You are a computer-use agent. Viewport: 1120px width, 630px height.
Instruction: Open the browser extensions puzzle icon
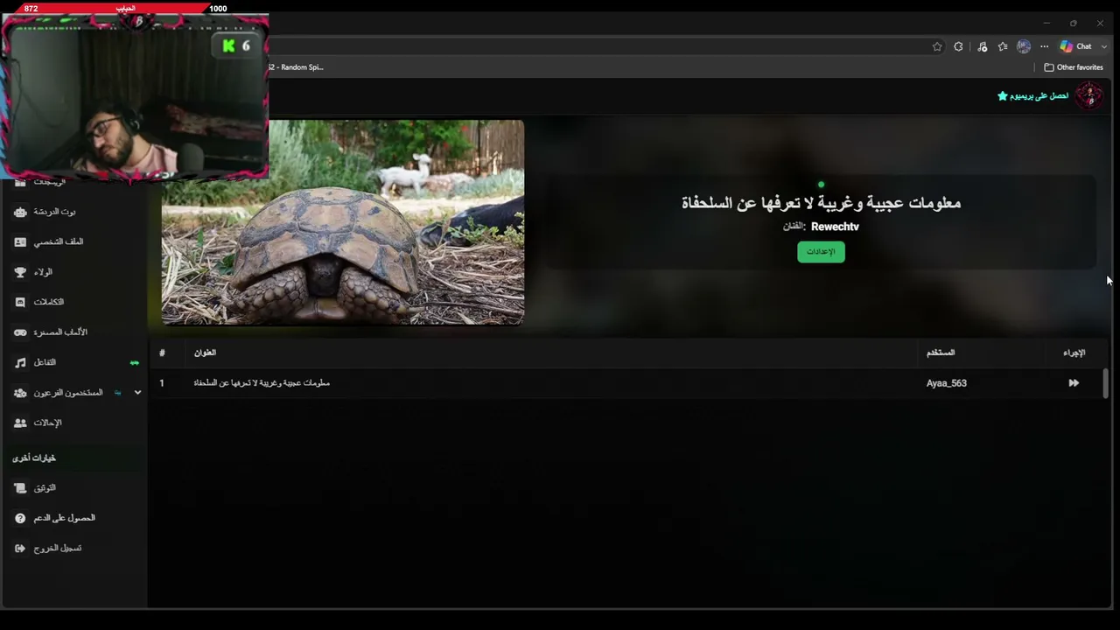click(x=959, y=46)
